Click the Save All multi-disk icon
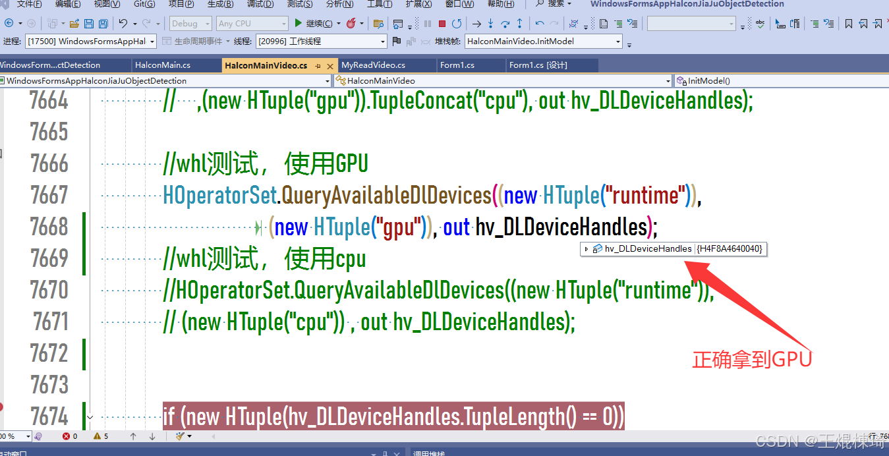Viewport: 889px width, 456px height. pos(103,24)
